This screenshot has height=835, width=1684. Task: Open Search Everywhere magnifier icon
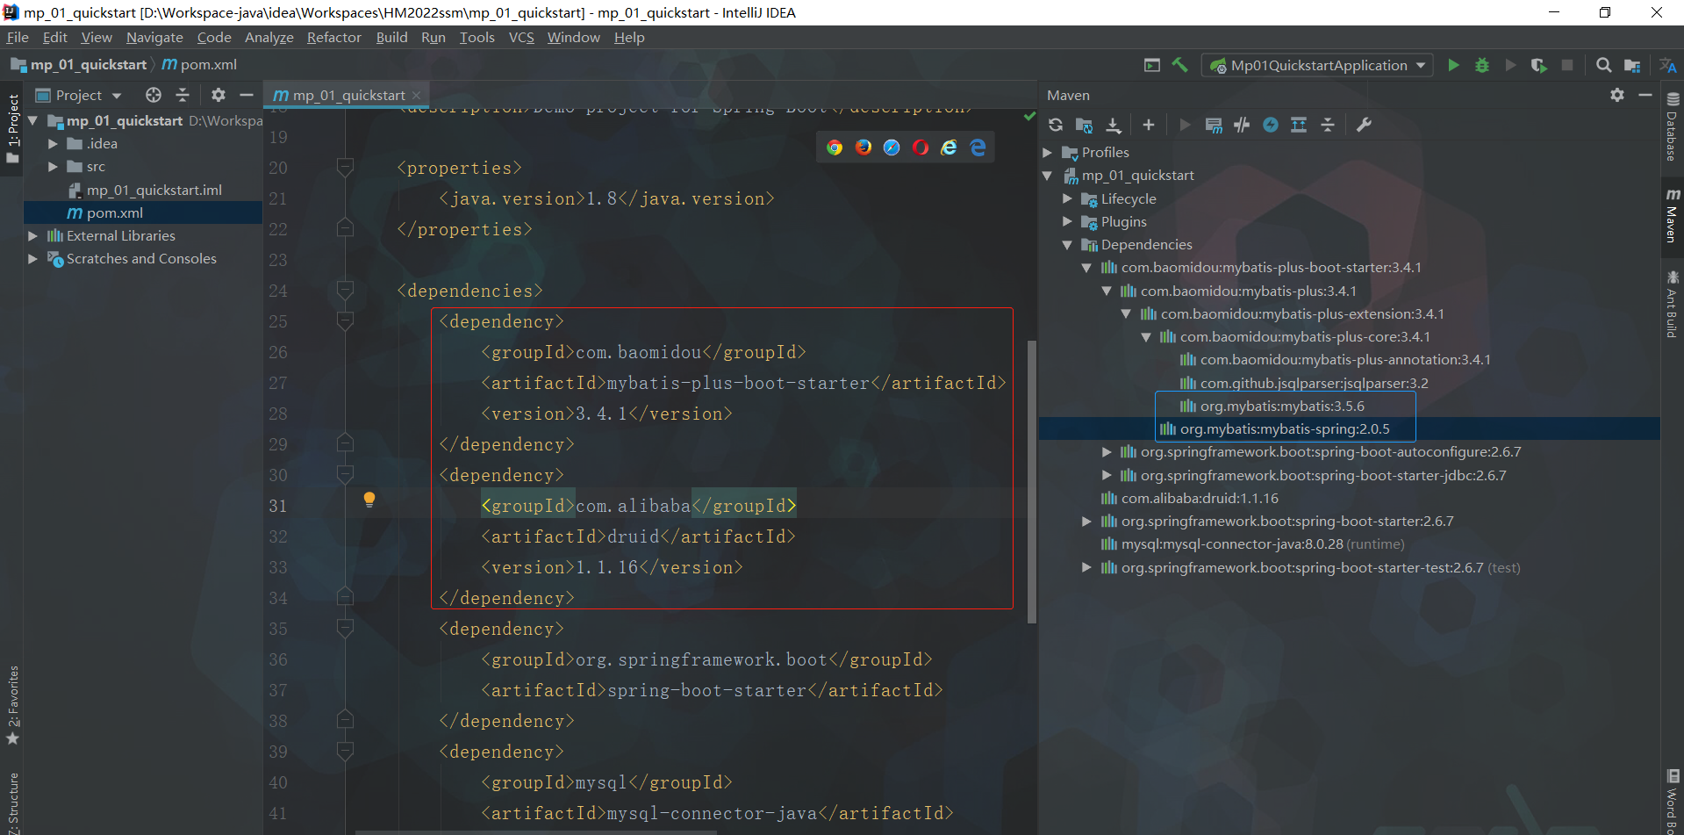(x=1603, y=65)
